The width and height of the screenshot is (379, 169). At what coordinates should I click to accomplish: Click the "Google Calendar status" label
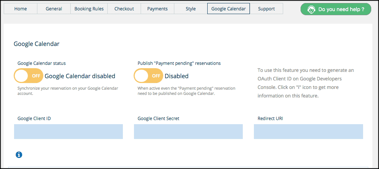point(41,63)
